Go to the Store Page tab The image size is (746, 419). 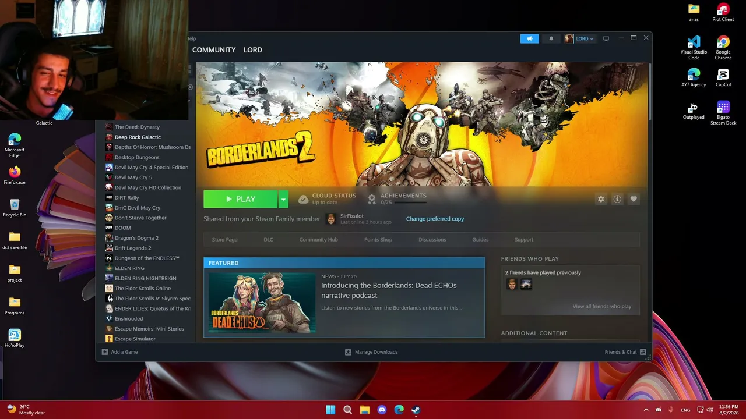pyautogui.click(x=224, y=240)
